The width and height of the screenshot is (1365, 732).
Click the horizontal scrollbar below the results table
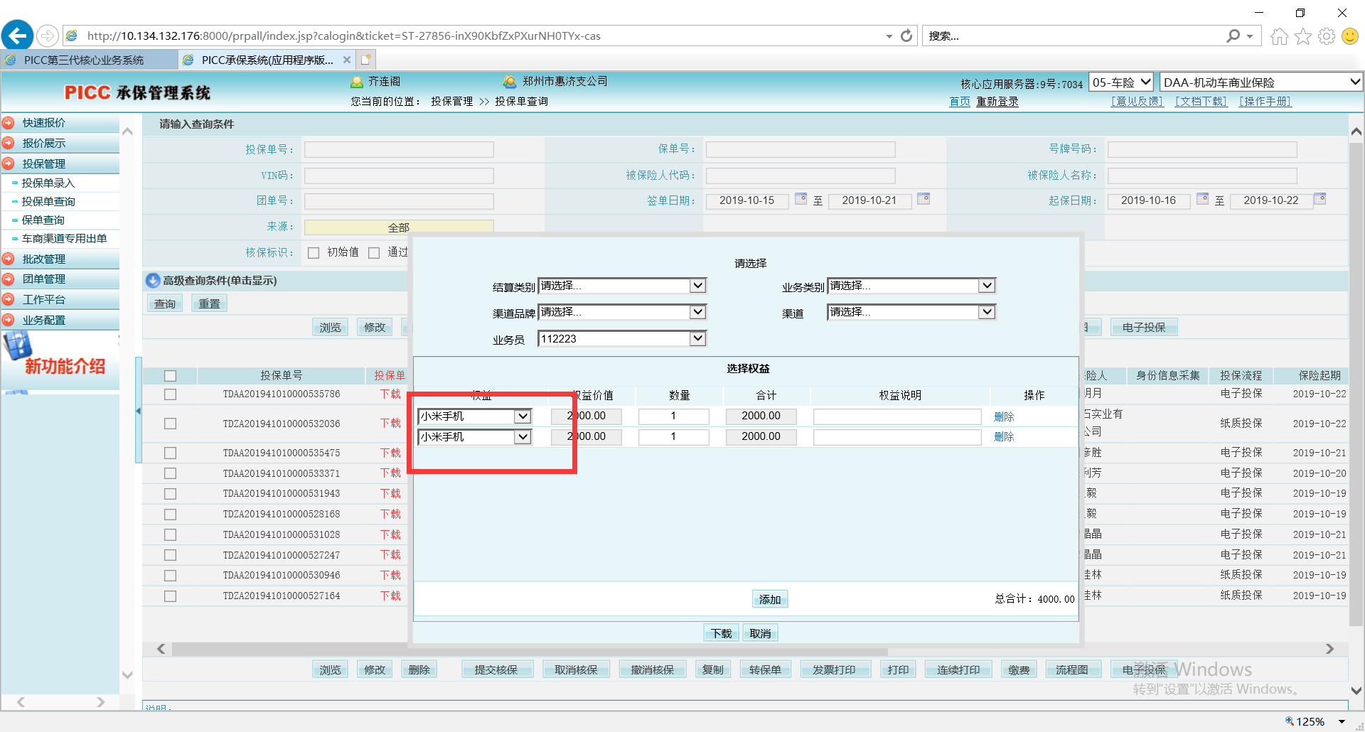coord(530,650)
